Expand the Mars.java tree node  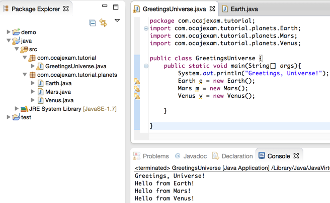(33, 91)
